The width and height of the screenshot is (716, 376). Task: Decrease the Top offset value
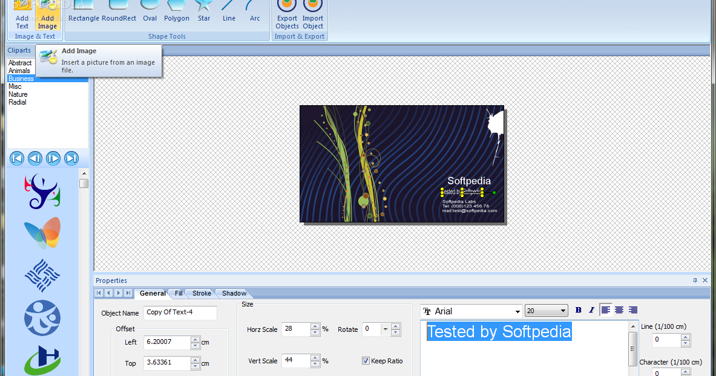[195, 366]
